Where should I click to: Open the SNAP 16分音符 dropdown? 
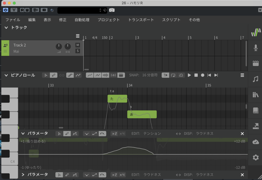tap(150, 75)
